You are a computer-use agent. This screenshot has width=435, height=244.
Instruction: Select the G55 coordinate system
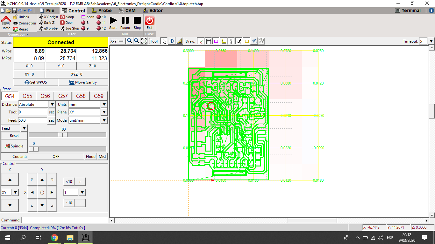(x=27, y=96)
